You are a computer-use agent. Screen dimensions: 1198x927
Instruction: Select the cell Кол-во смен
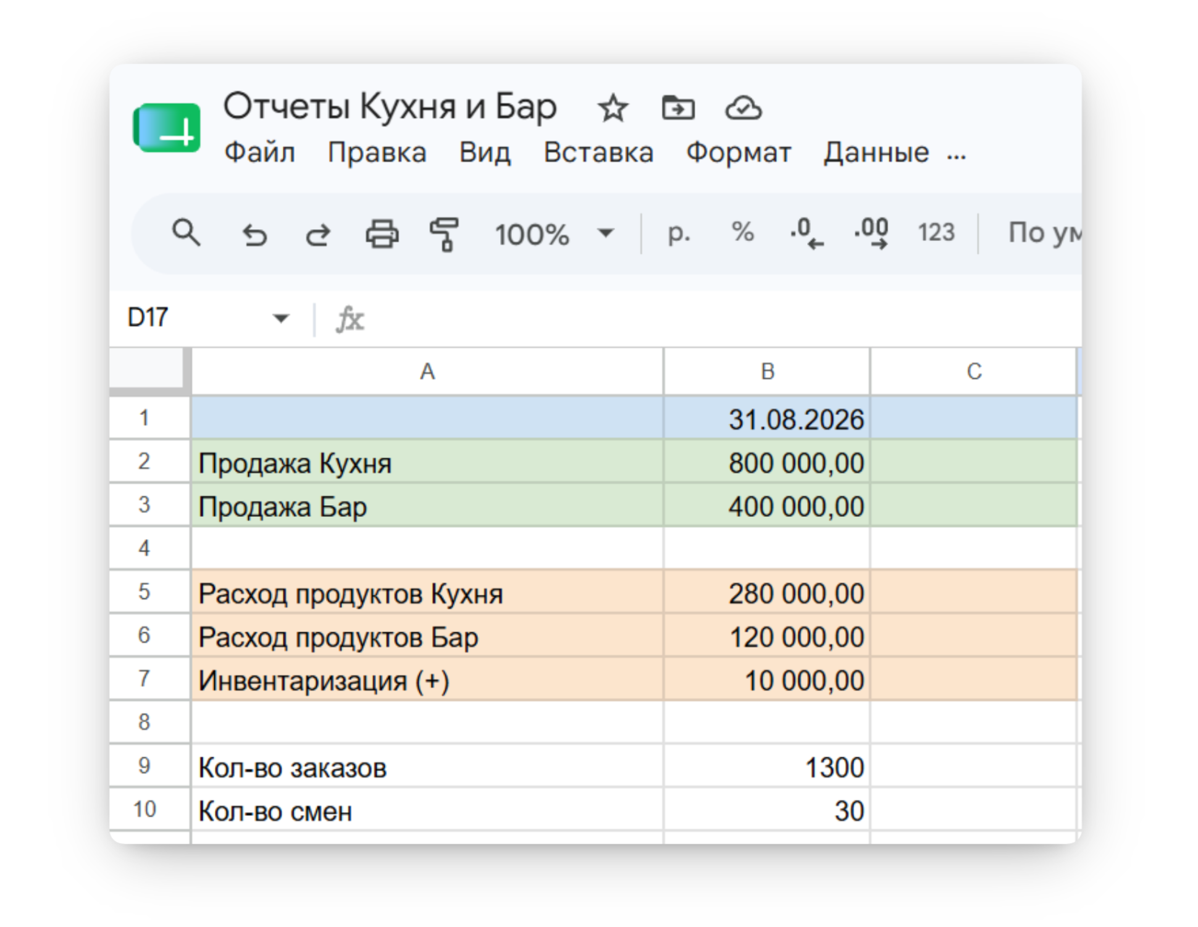(427, 809)
